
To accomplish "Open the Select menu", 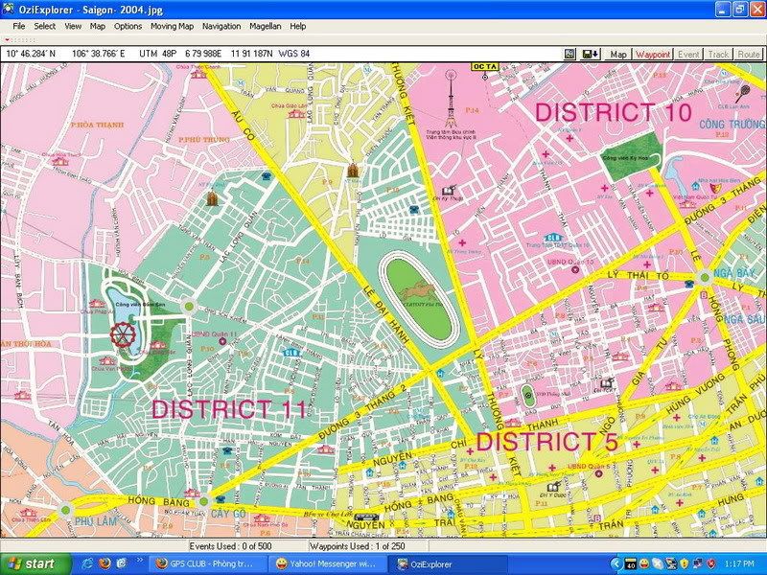I will 44,27.
